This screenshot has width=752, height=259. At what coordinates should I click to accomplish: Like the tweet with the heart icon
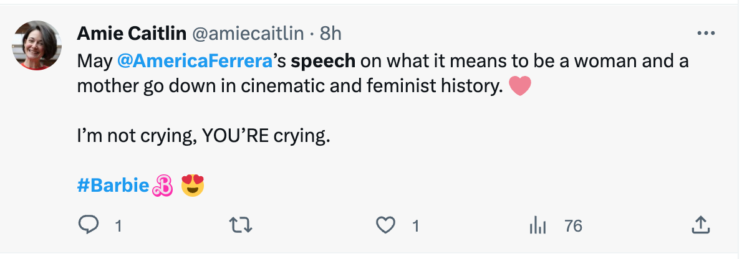click(387, 225)
